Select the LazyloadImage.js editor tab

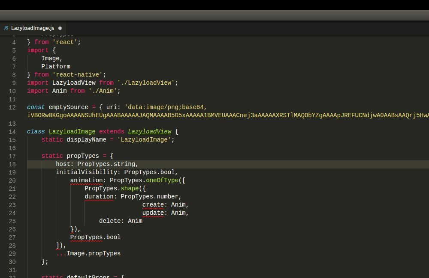click(x=33, y=28)
